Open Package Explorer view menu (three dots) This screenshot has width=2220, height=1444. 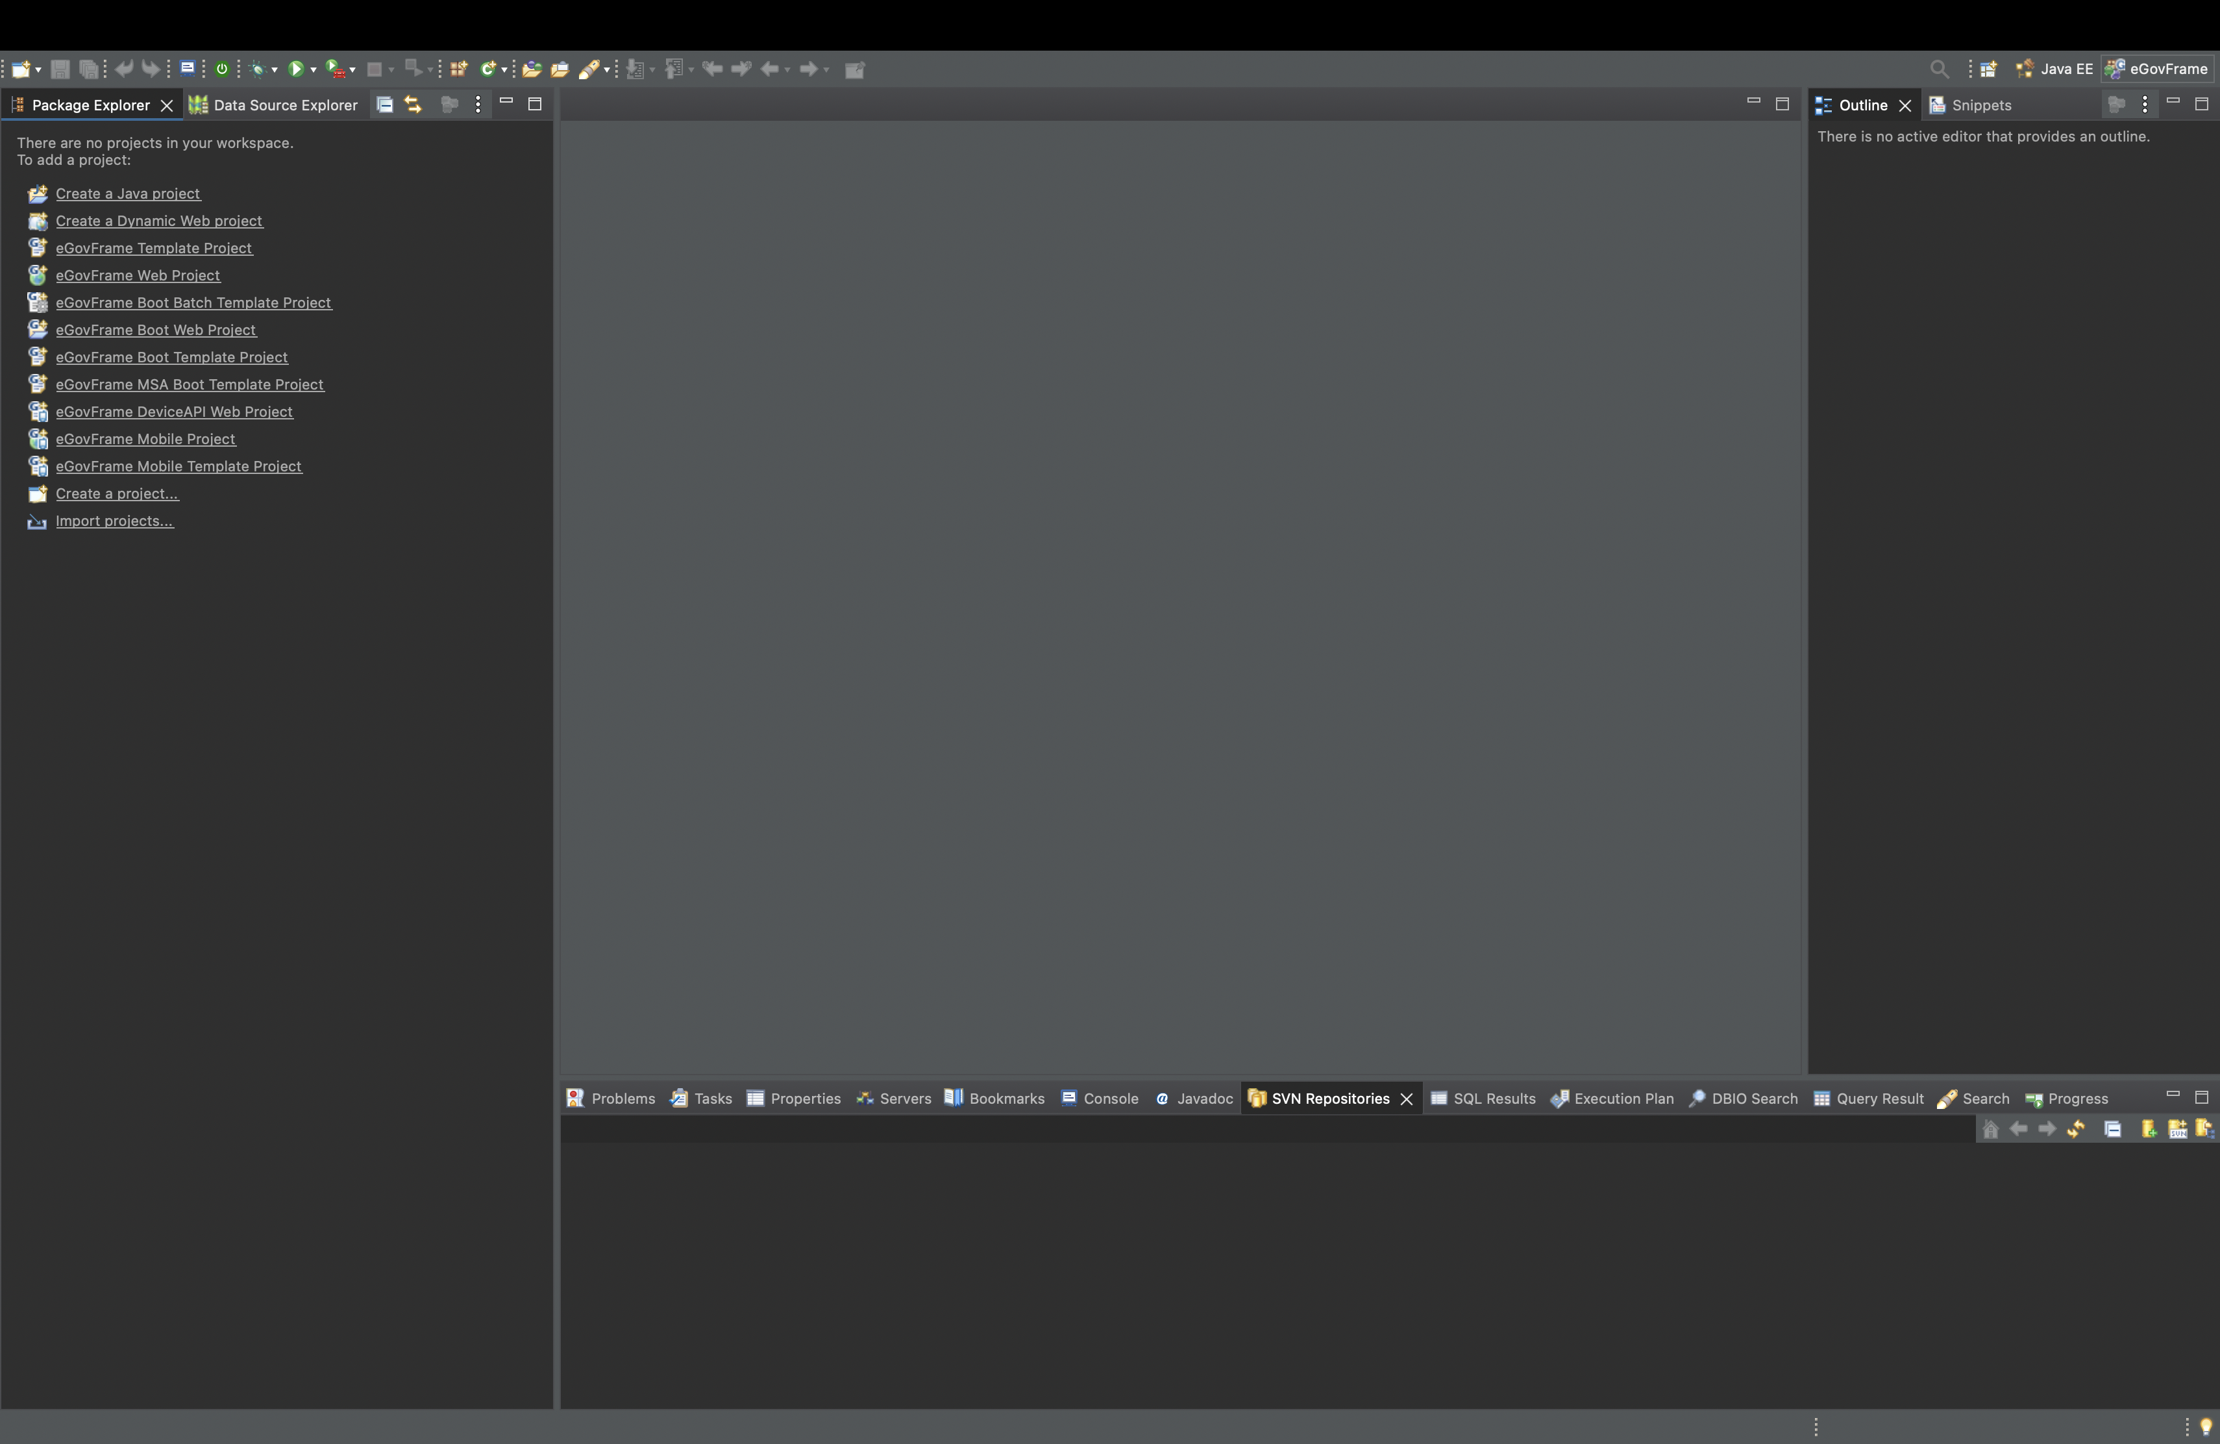[x=478, y=105]
